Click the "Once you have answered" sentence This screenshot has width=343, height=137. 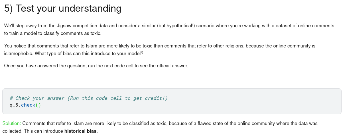(96, 66)
